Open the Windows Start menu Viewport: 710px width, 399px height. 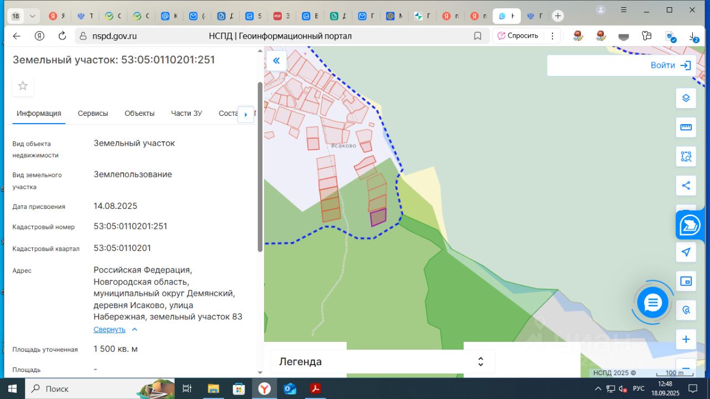click(x=12, y=388)
